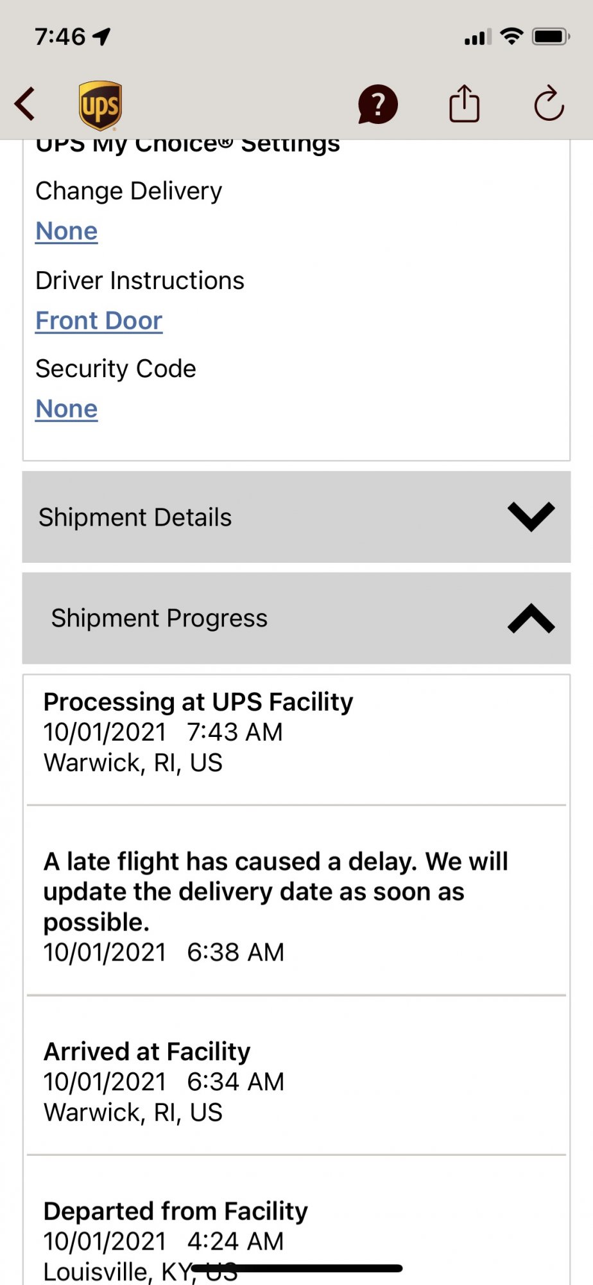Viewport: 593px width, 1285px height.
Task: Expand Shipment Details with the down chevron
Action: tap(531, 517)
